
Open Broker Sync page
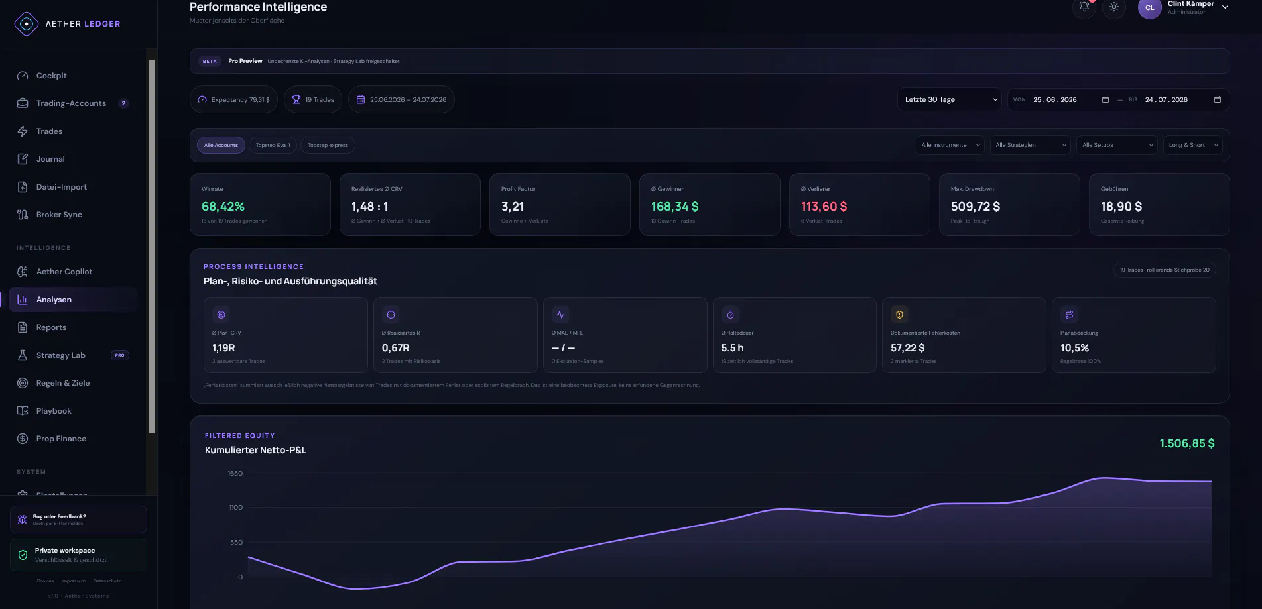[73, 215]
